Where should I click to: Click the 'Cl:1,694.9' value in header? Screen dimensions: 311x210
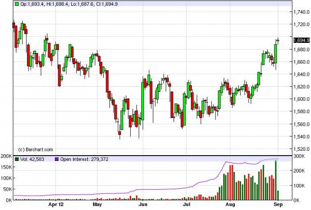click(x=107, y=4)
